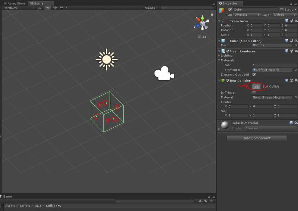Viewport: 298px width, 211px height.
Task: Open Box Collider preset selector icon
Action: (291, 80)
